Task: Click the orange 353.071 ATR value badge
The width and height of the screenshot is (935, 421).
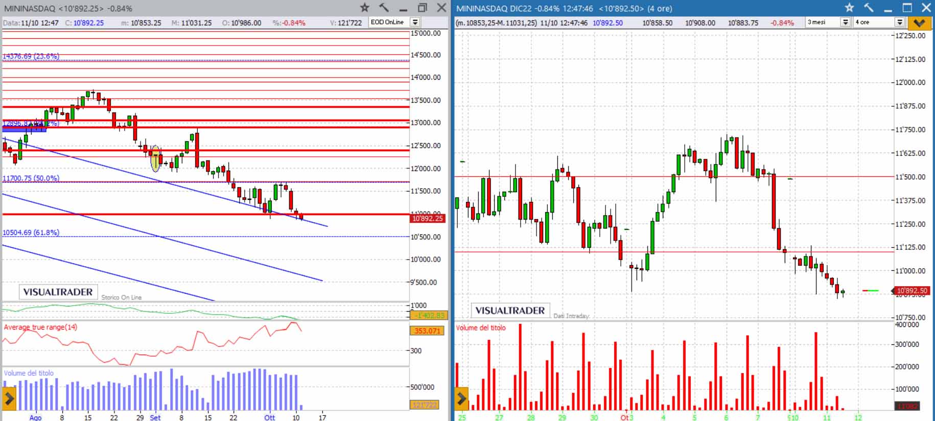Action: [x=428, y=331]
